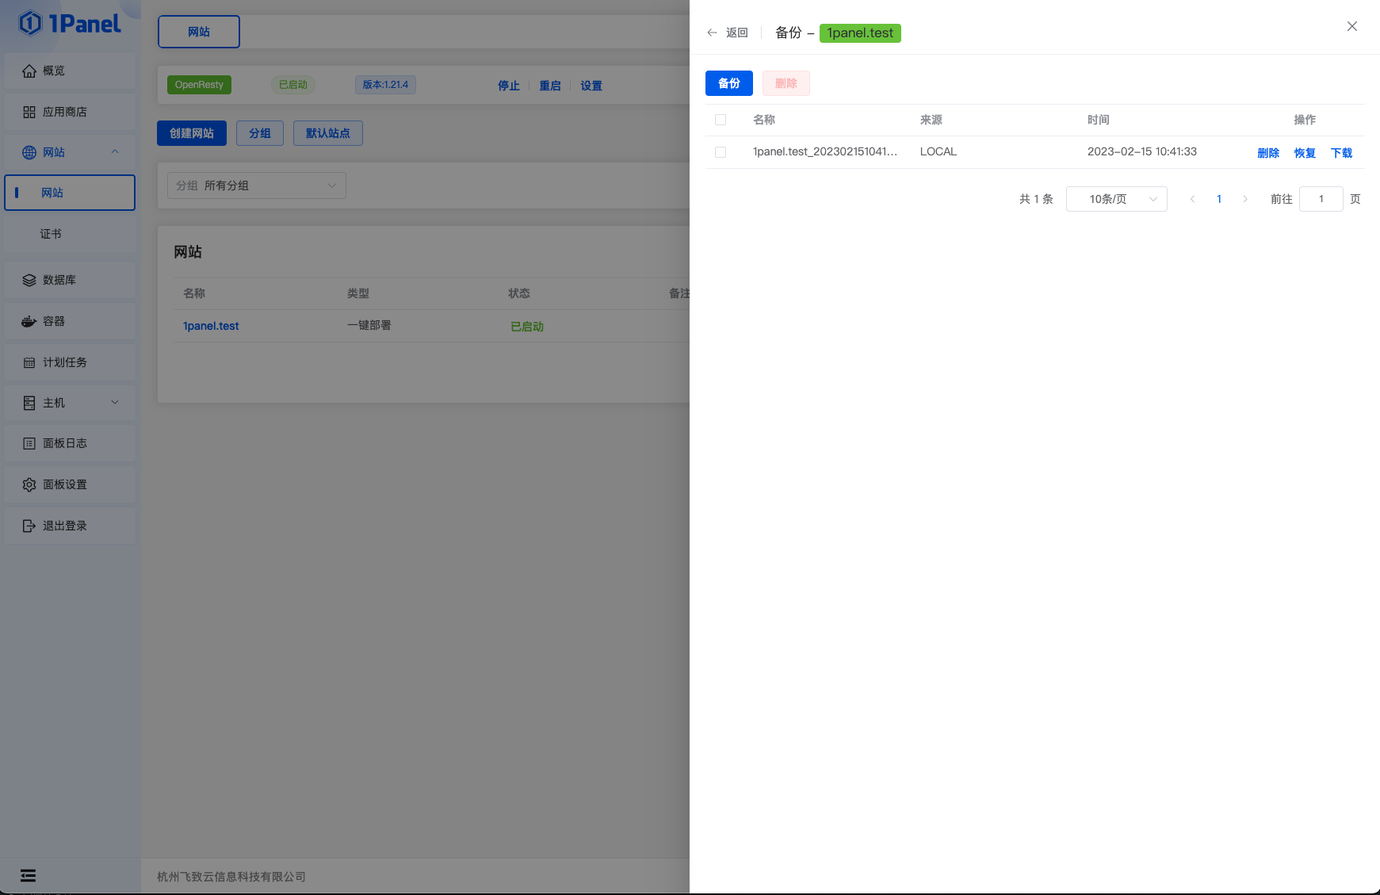Open panel settings gear icon
The width and height of the screenshot is (1380, 895).
[x=29, y=485]
